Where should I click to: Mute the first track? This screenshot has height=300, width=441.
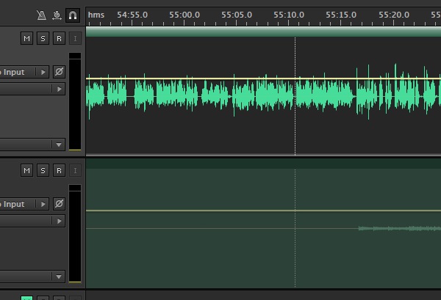pyautogui.click(x=27, y=39)
